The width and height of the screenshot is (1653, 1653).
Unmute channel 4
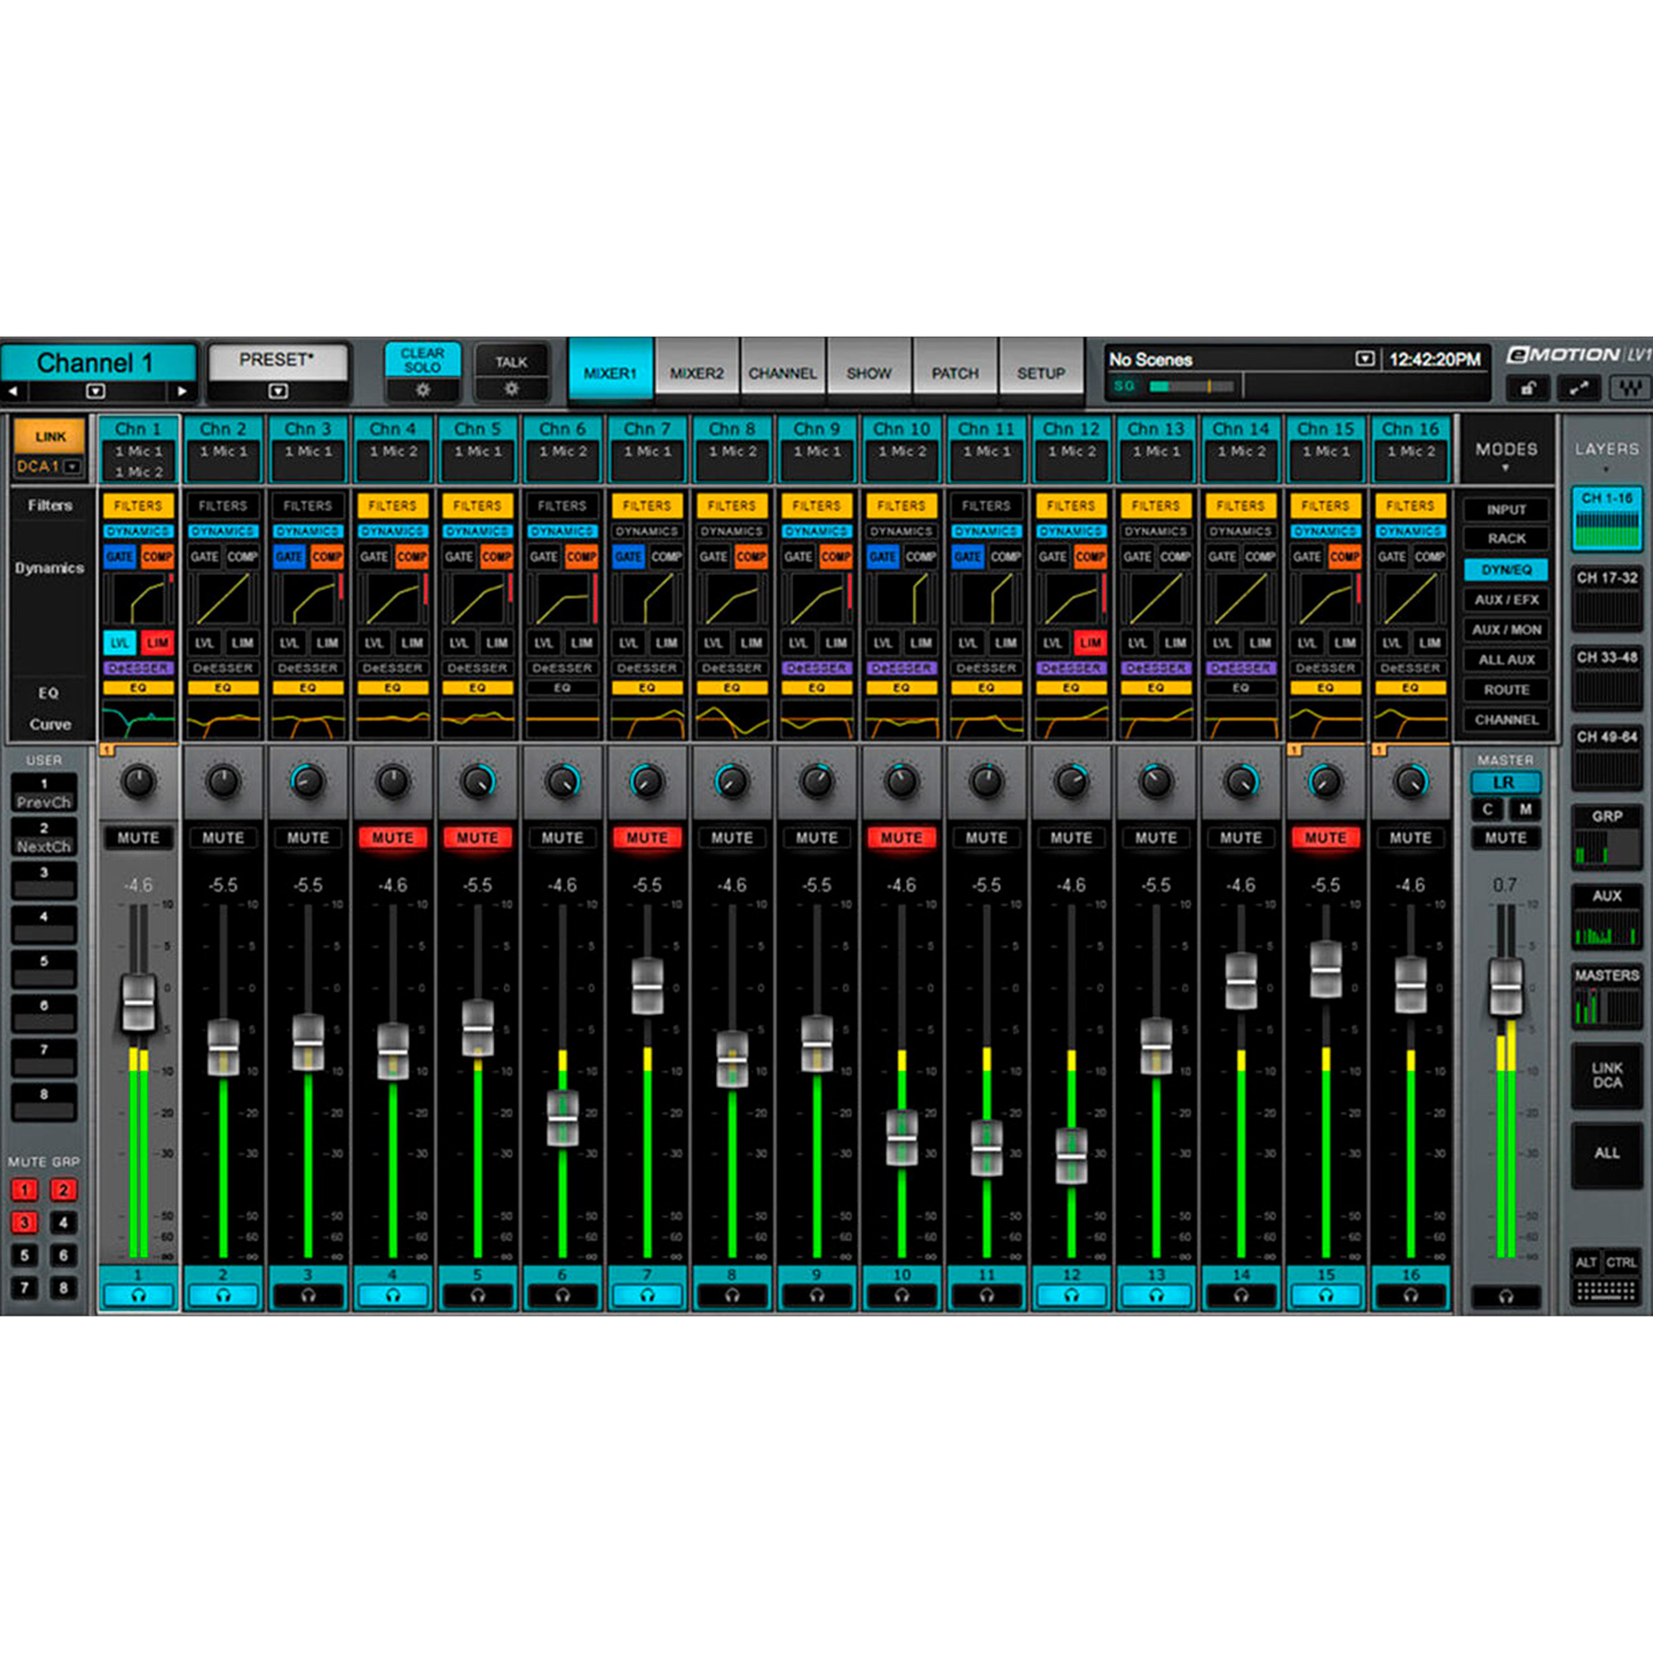point(393,837)
